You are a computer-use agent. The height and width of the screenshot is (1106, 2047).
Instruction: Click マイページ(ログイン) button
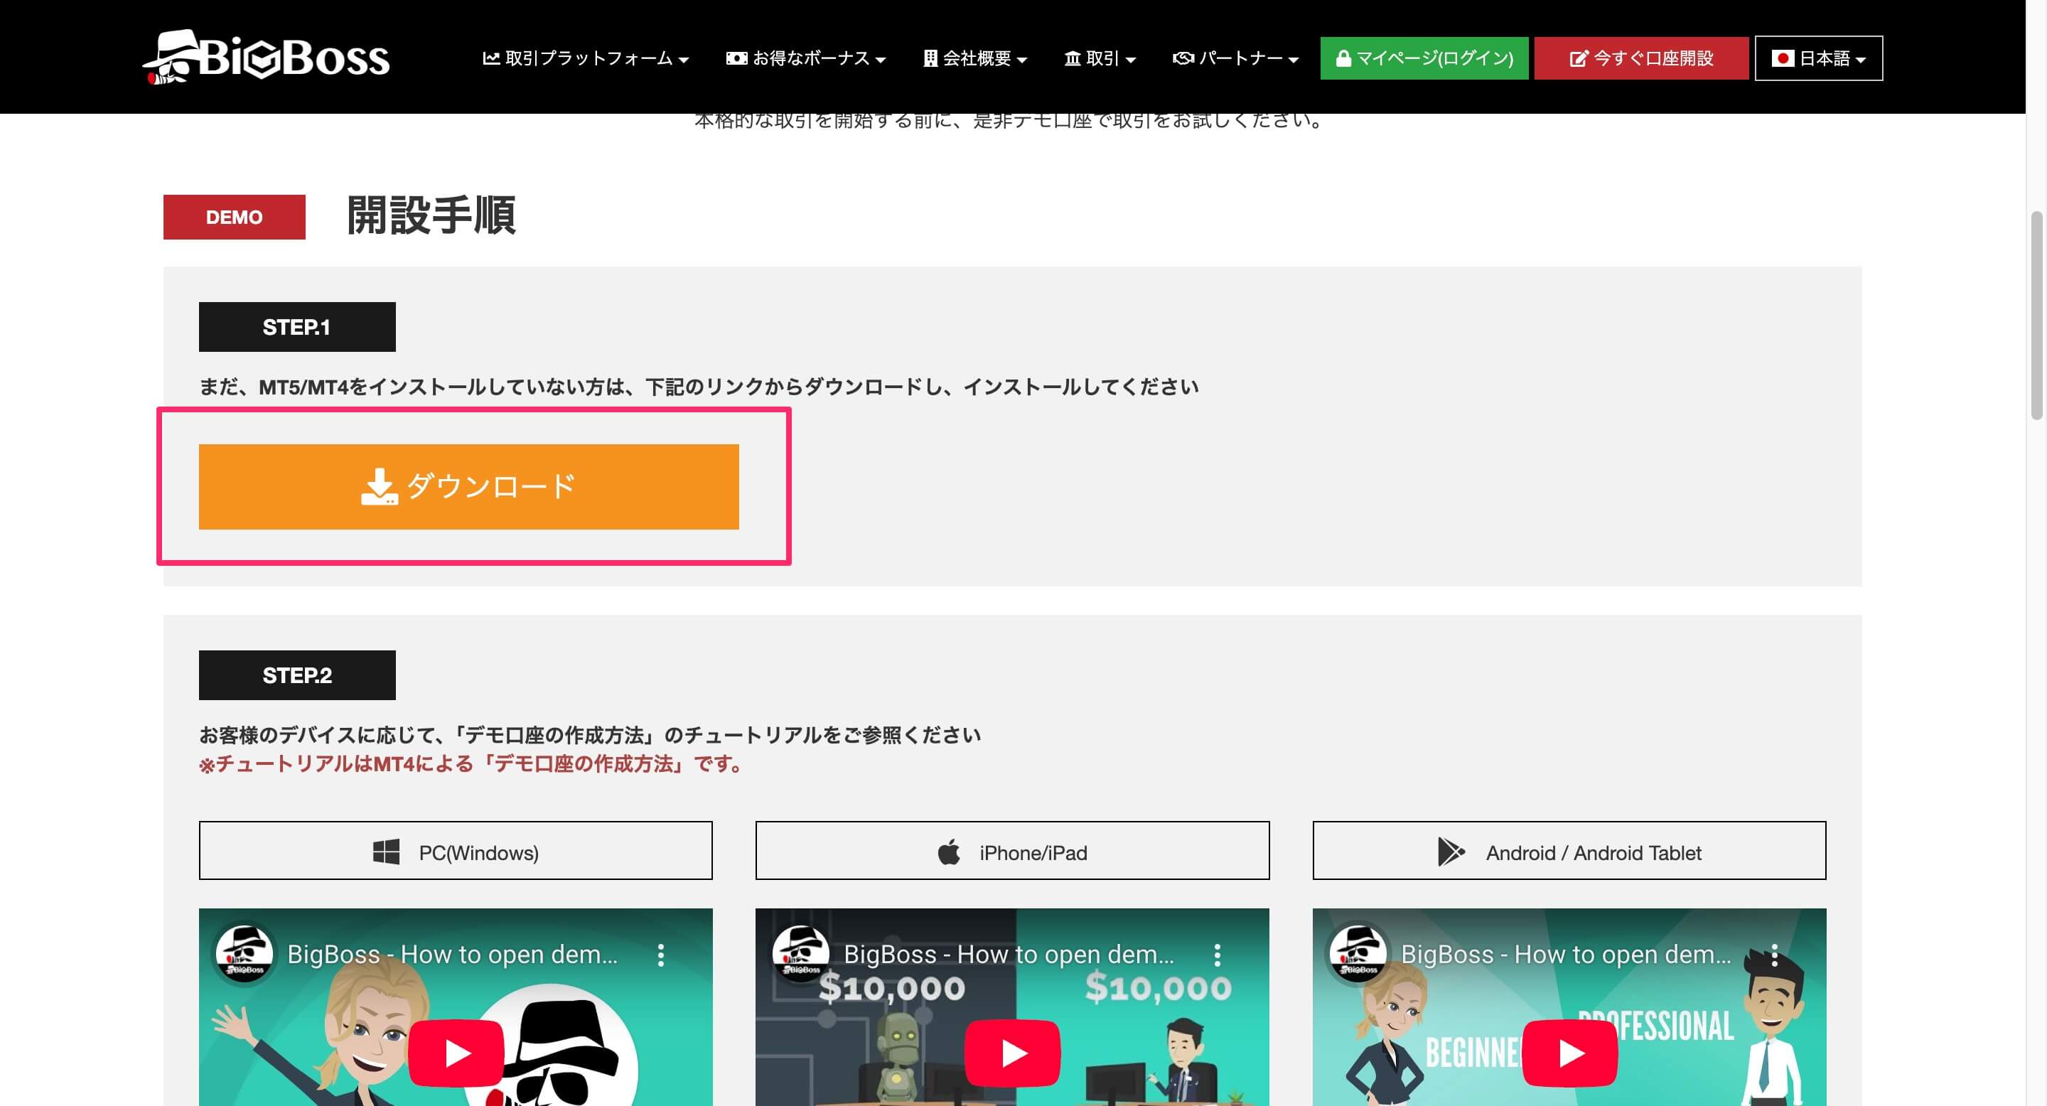(1424, 58)
